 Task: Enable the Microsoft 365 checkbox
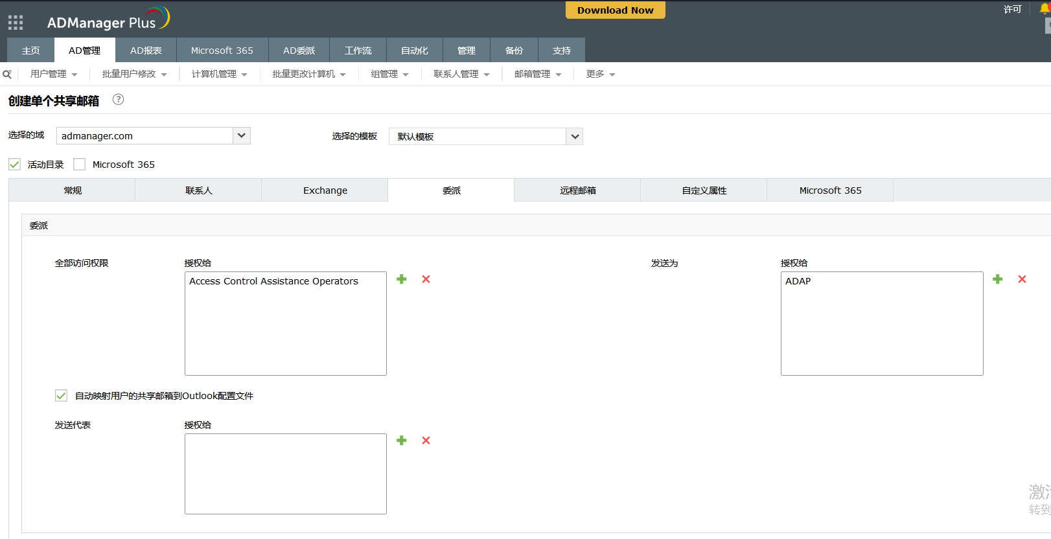pos(80,165)
